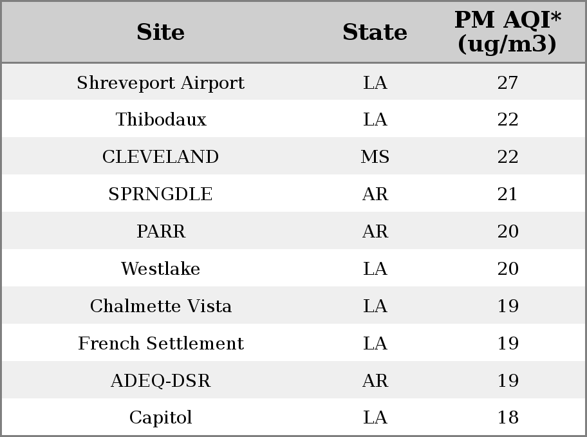Screen dimensions: 587x437
Task: Click the PM AQI column header
Action: pyautogui.click(x=508, y=32)
